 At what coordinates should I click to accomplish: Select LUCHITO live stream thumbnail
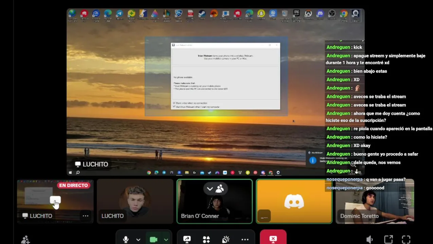tap(55, 202)
